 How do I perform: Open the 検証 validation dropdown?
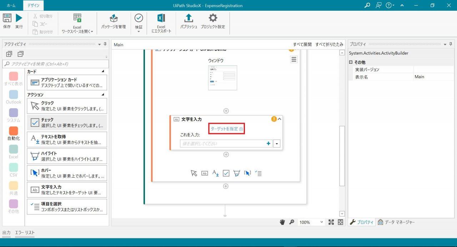point(139,23)
